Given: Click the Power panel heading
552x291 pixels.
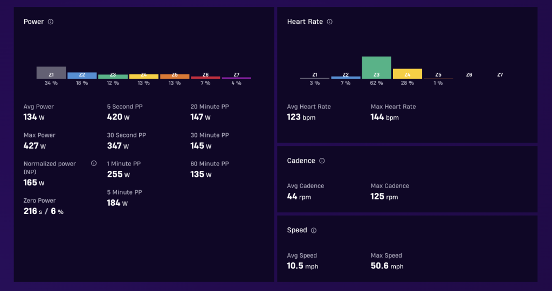Looking at the screenshot, I should pyautogui.click(x=34, y=22).
